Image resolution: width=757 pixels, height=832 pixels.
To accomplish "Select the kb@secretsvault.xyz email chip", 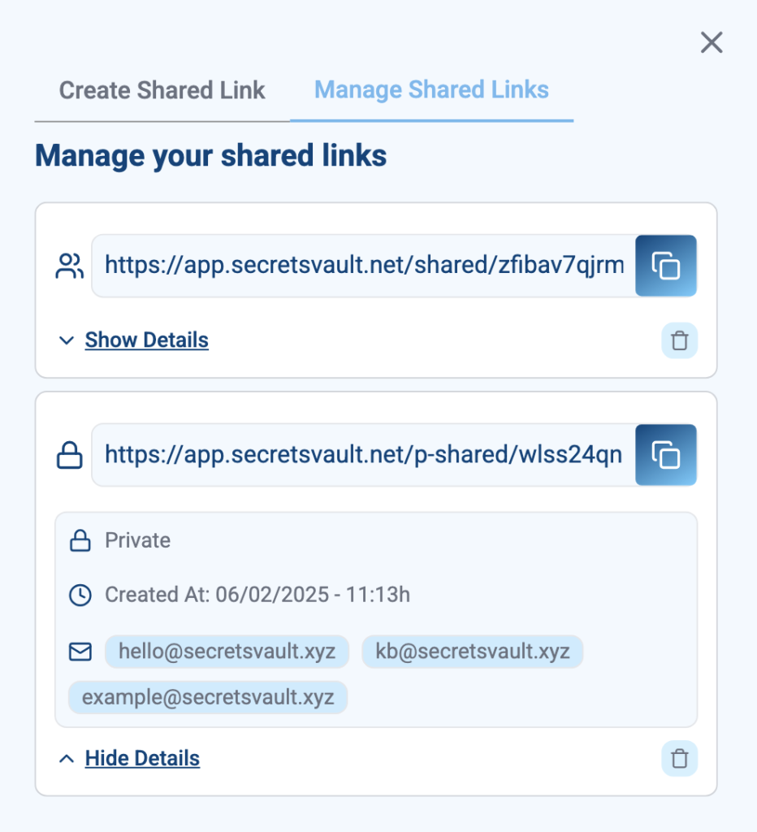I will coord(473,651).
